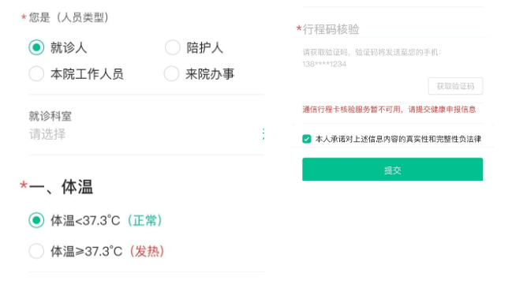Pick the 来院办事 radio button
The width and height of the screenshot is (508, 288).
point(171,74)
